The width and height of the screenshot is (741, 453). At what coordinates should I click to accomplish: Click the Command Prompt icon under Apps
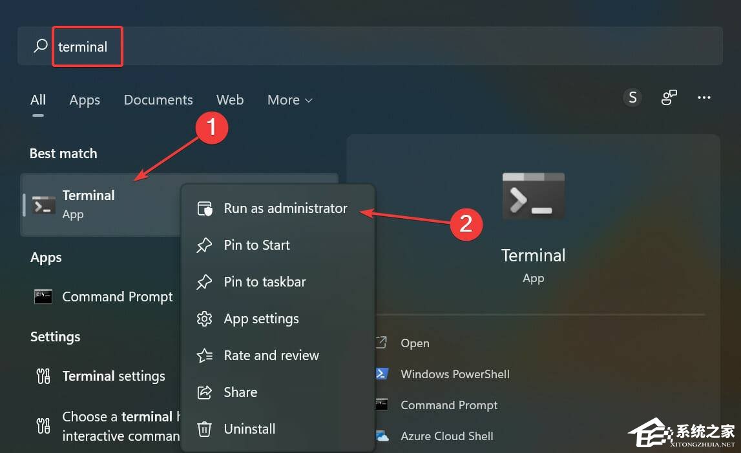point(43,297)
